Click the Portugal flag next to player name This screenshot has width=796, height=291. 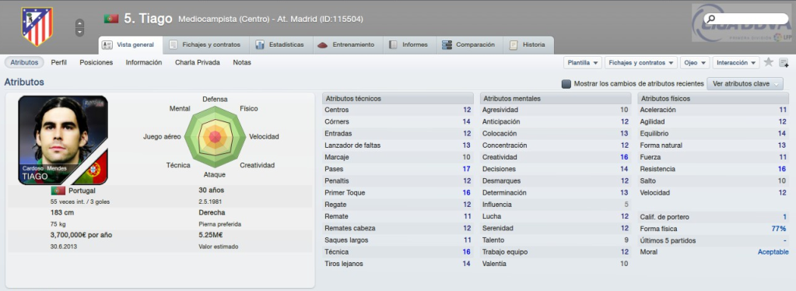coord(111,19)
